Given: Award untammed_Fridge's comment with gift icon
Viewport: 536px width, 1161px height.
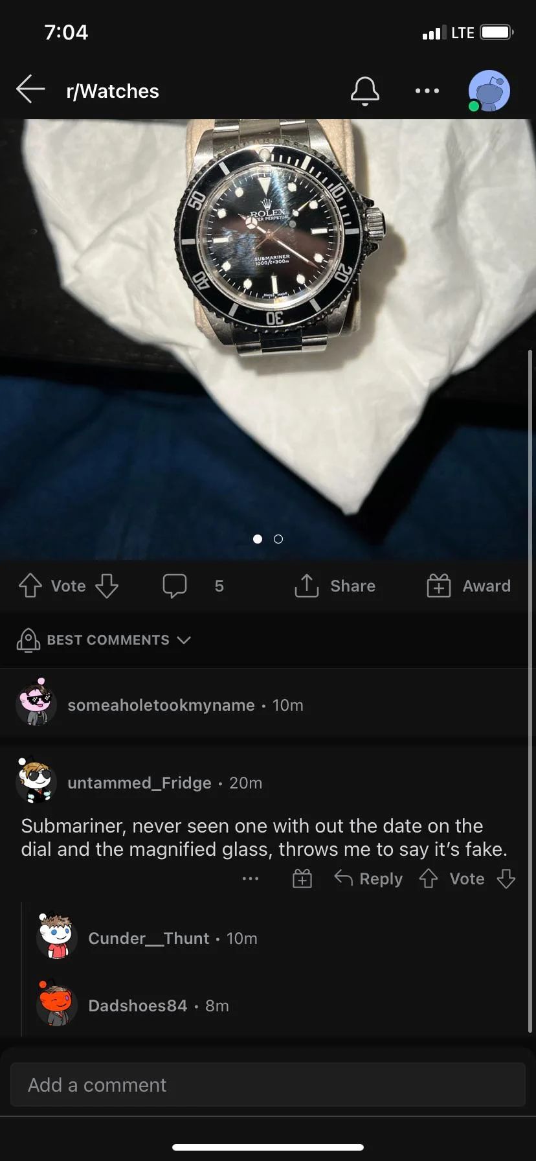Looking at the screenshot, I should 302,879.
